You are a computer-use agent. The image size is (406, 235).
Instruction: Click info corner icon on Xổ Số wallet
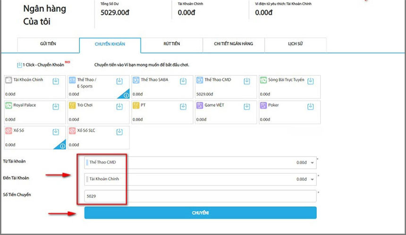pyautogui.click(x=62, y=146)
